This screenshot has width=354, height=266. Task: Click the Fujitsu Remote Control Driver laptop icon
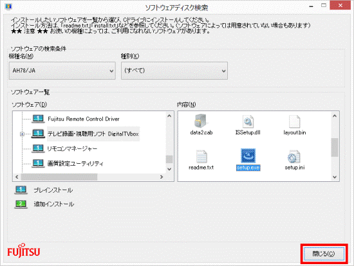click(38, 119)
